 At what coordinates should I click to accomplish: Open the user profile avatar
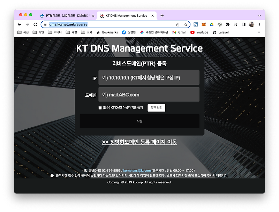click(251, 24)
